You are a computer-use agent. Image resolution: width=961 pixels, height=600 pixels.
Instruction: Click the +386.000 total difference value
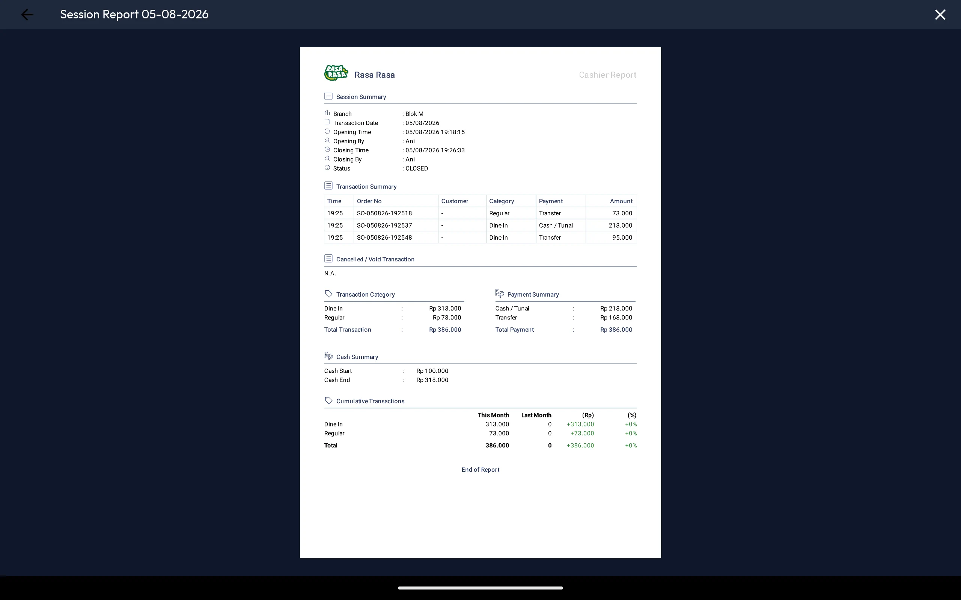tap(580, 445)
